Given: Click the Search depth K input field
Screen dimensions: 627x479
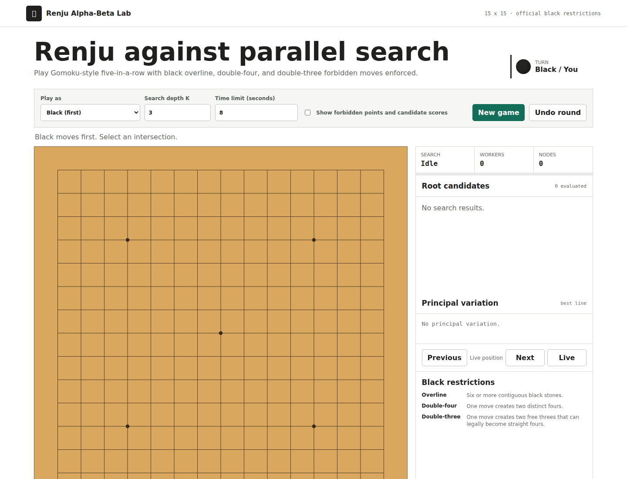Looking at the screenshot, I should (x=178, y=112).
